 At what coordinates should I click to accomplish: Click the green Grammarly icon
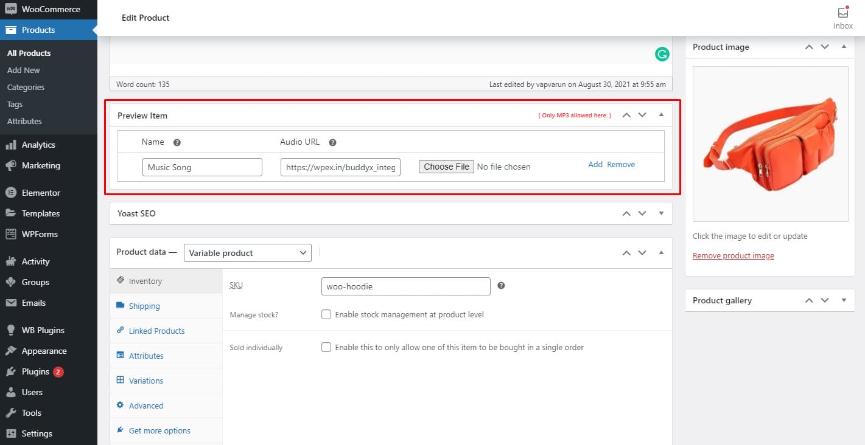pyautogui.click(x=662, y=54)
